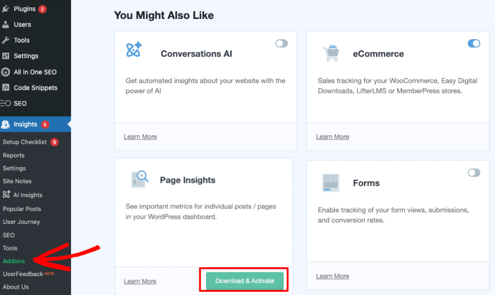Viewport: 495px width, 295px height.
Task: Click the Insights MonsterInsights icon
Action: pyautogui.click(x=5, y=124)
